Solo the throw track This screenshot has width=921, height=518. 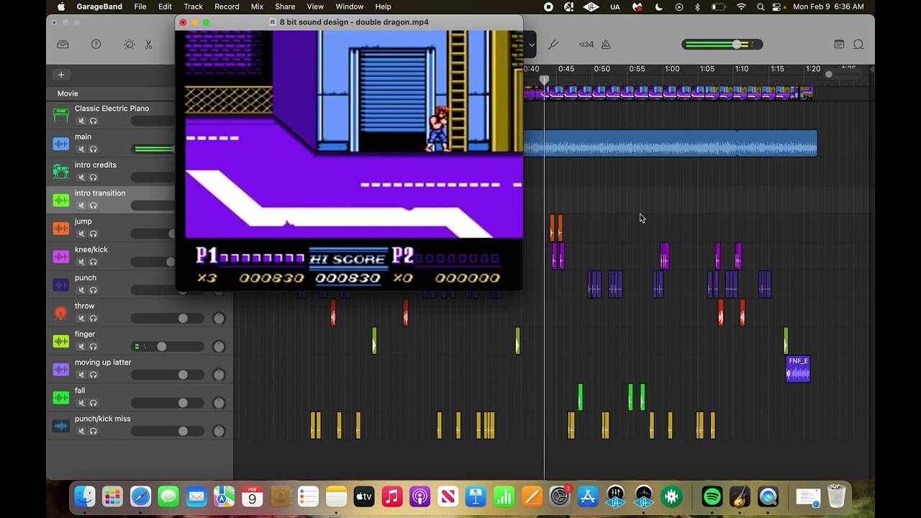[94, 318]
